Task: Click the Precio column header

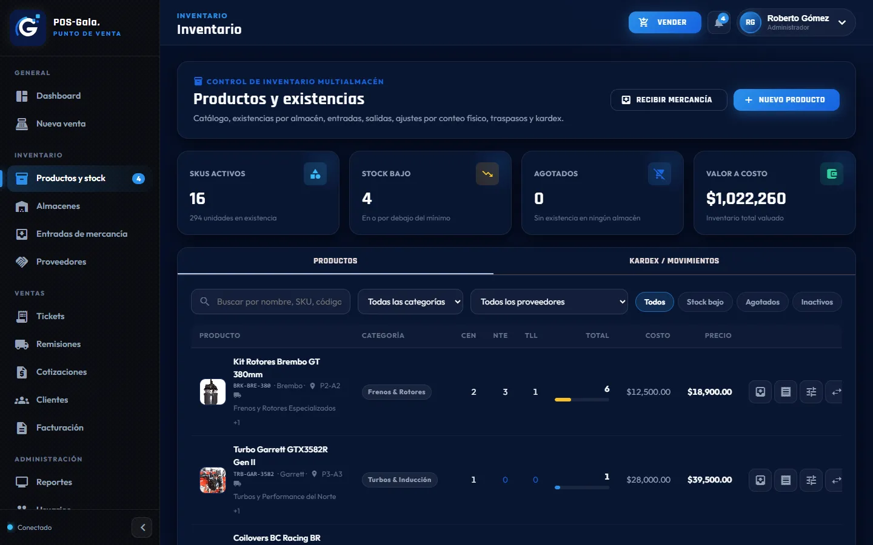Action: [718, 335]
